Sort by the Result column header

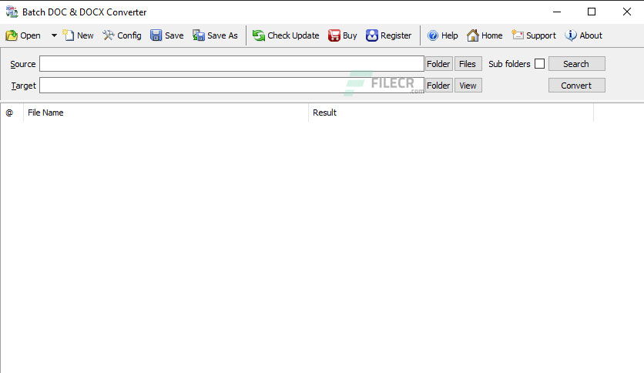[451, 113]
